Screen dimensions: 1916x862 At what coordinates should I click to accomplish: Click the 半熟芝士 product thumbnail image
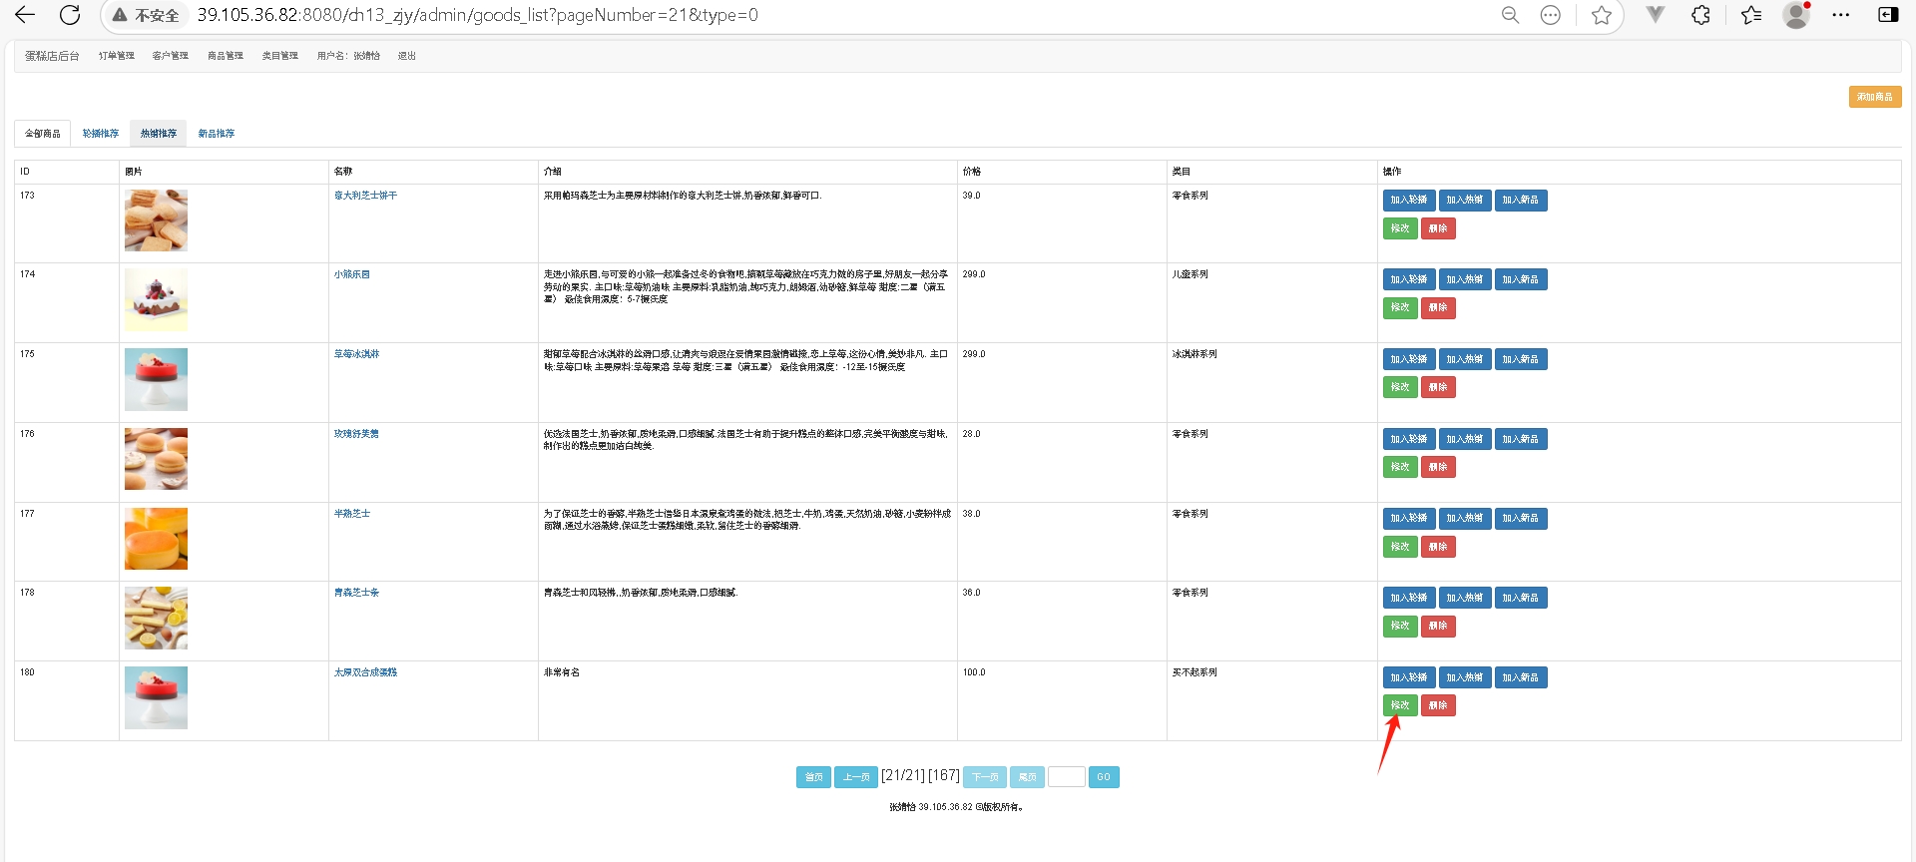click(x=156, y=539)
